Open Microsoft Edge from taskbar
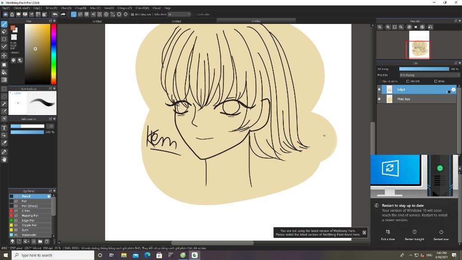 (148, 255)
